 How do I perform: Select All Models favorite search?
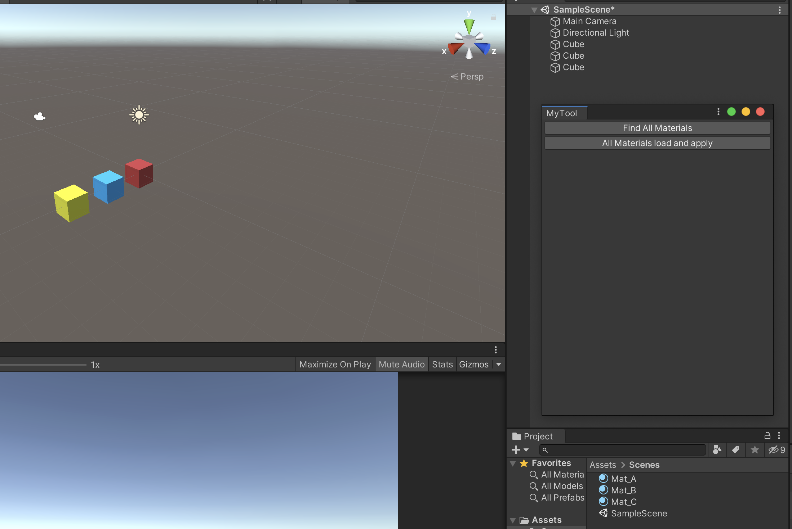556,486
